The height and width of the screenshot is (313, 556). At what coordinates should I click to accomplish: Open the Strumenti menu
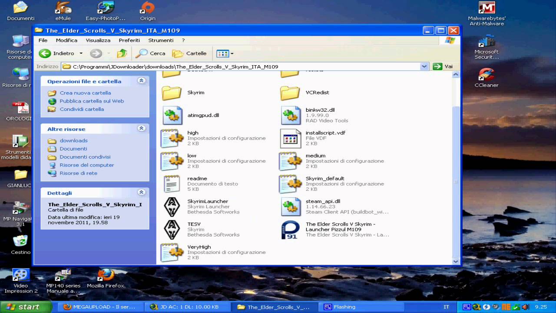coord(161,40)
